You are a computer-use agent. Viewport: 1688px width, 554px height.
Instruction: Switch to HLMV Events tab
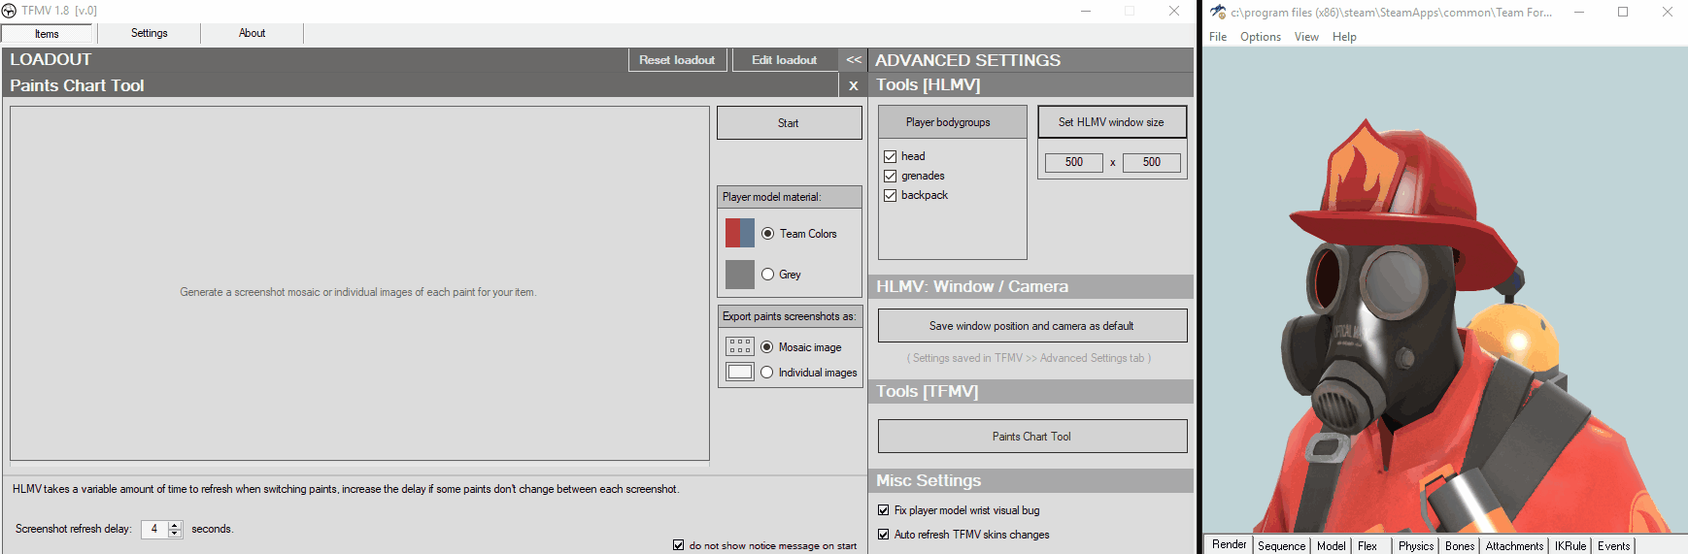(1614, 546)
